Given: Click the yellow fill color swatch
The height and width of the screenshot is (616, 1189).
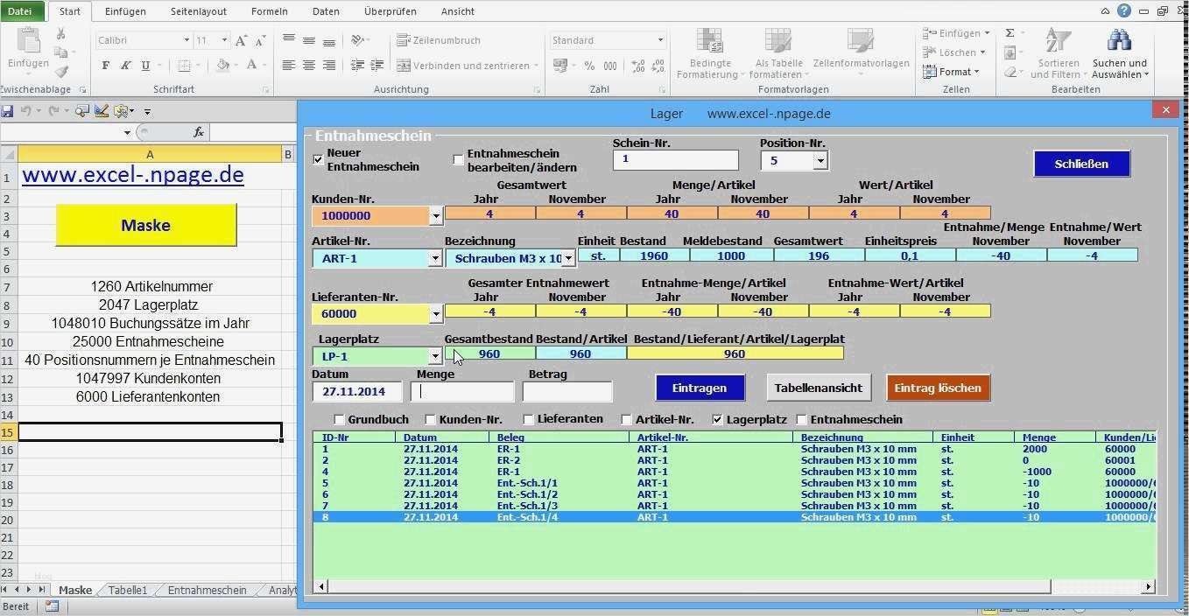Looking at the screenshot, I should pyautogui.click(x=223, y=66).
